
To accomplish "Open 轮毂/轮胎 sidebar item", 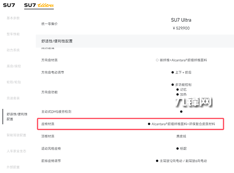I will pos(13,82).
